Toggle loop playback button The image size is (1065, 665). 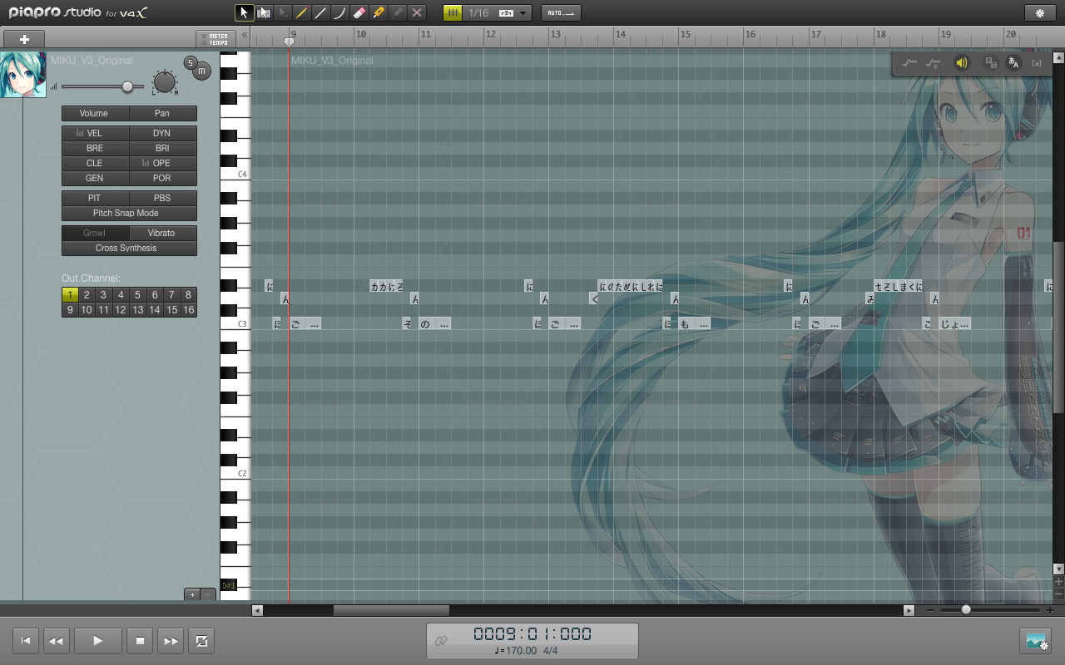point(201,641)
